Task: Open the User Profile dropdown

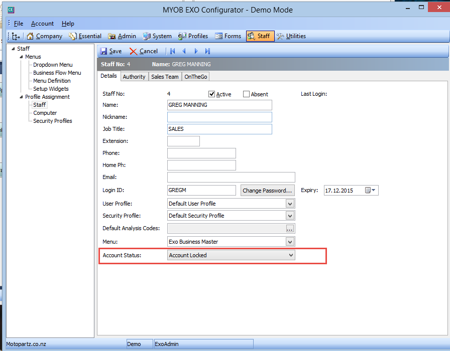Action: [290, 204]
